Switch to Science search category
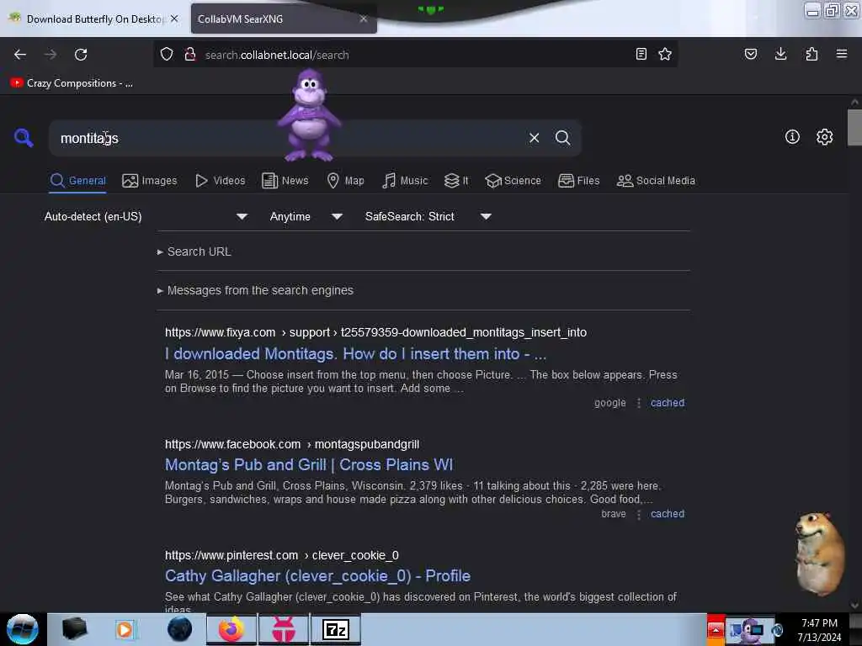The width and height of the screenshot is (862, 646). point(513,181)
